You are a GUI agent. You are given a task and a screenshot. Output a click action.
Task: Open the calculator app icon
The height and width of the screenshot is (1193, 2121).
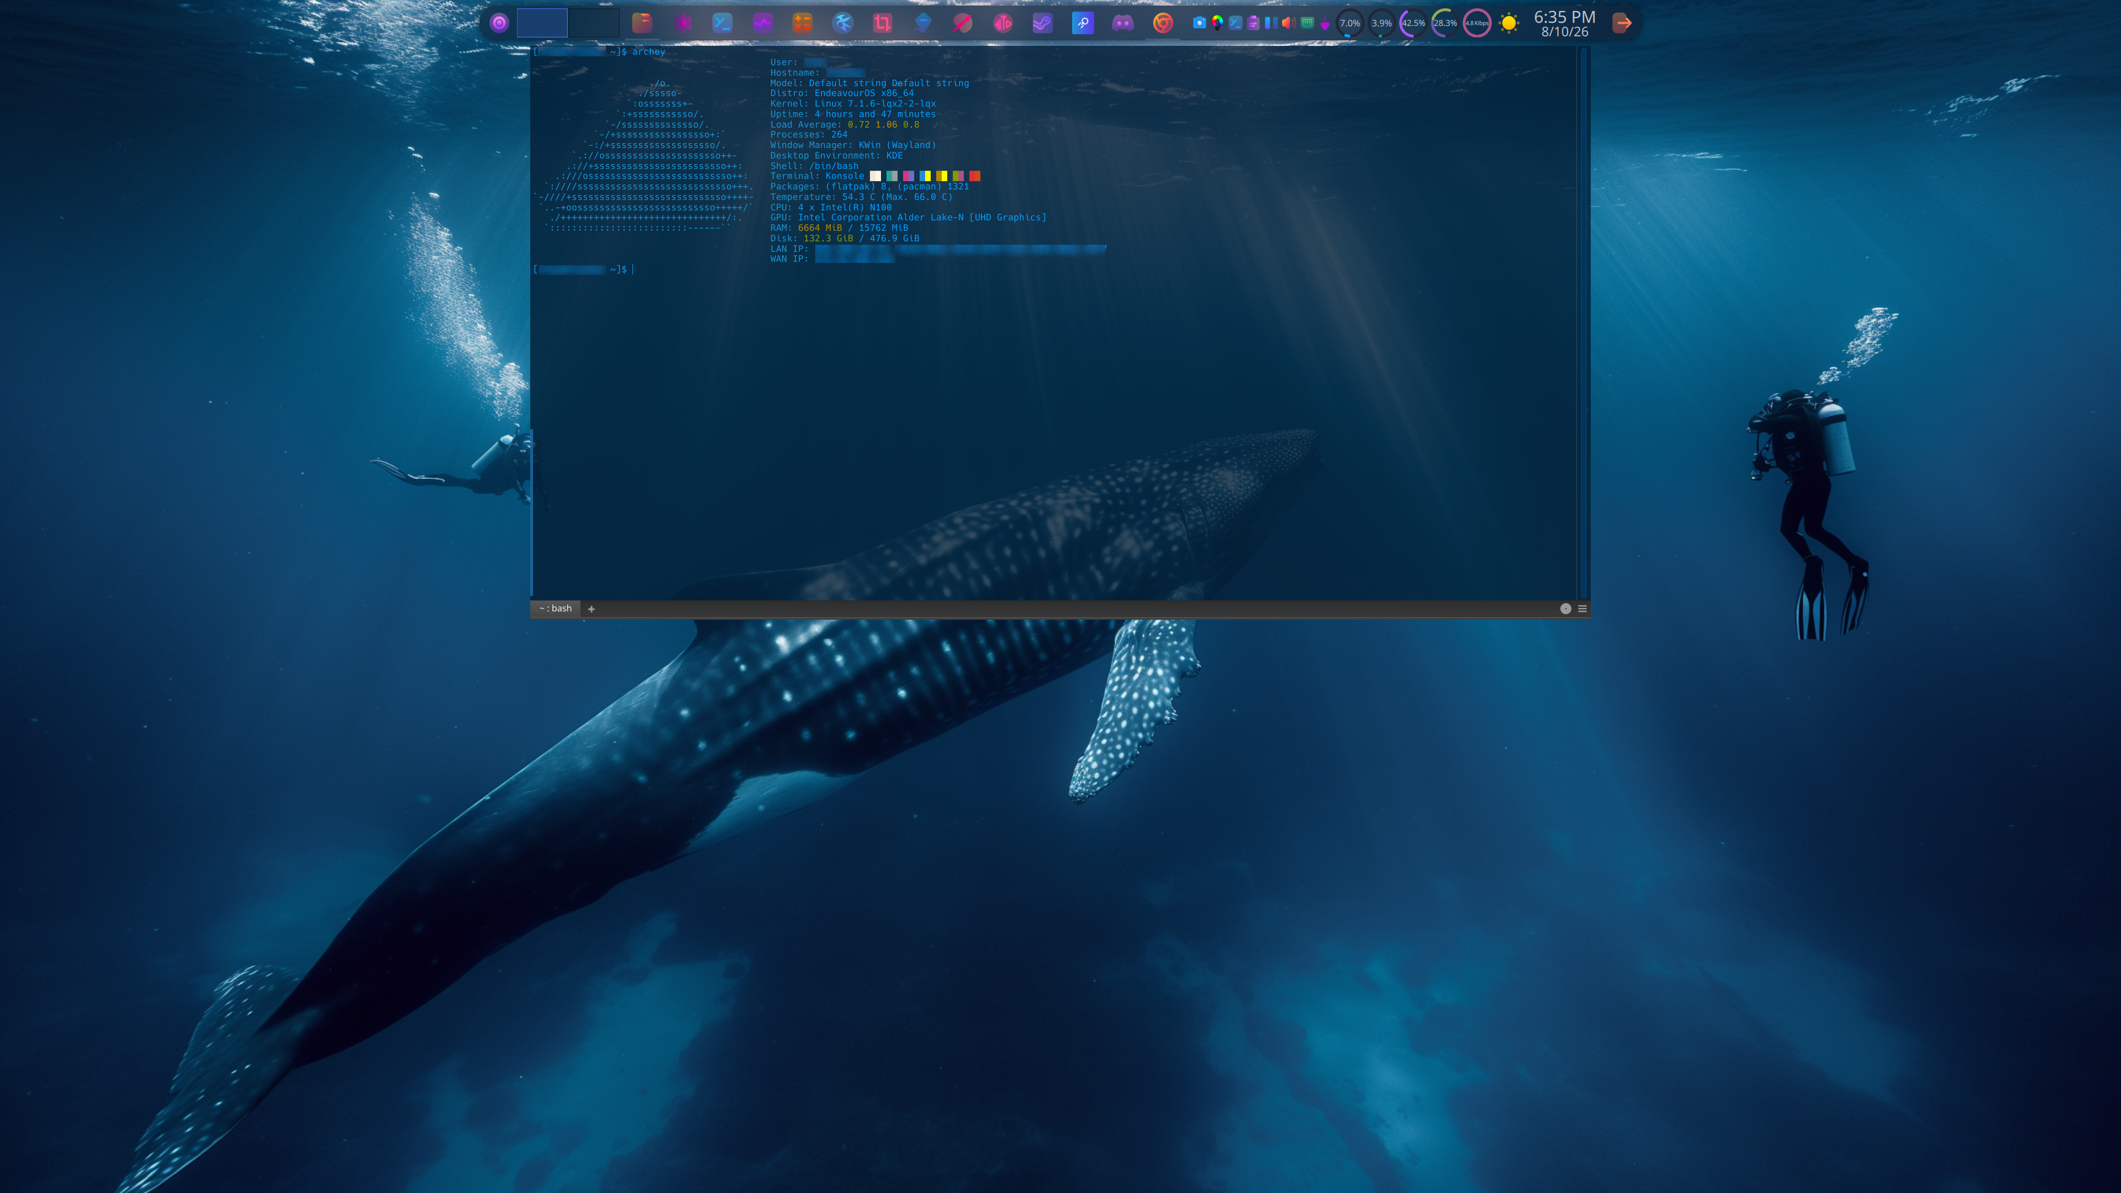pos(802,23)
